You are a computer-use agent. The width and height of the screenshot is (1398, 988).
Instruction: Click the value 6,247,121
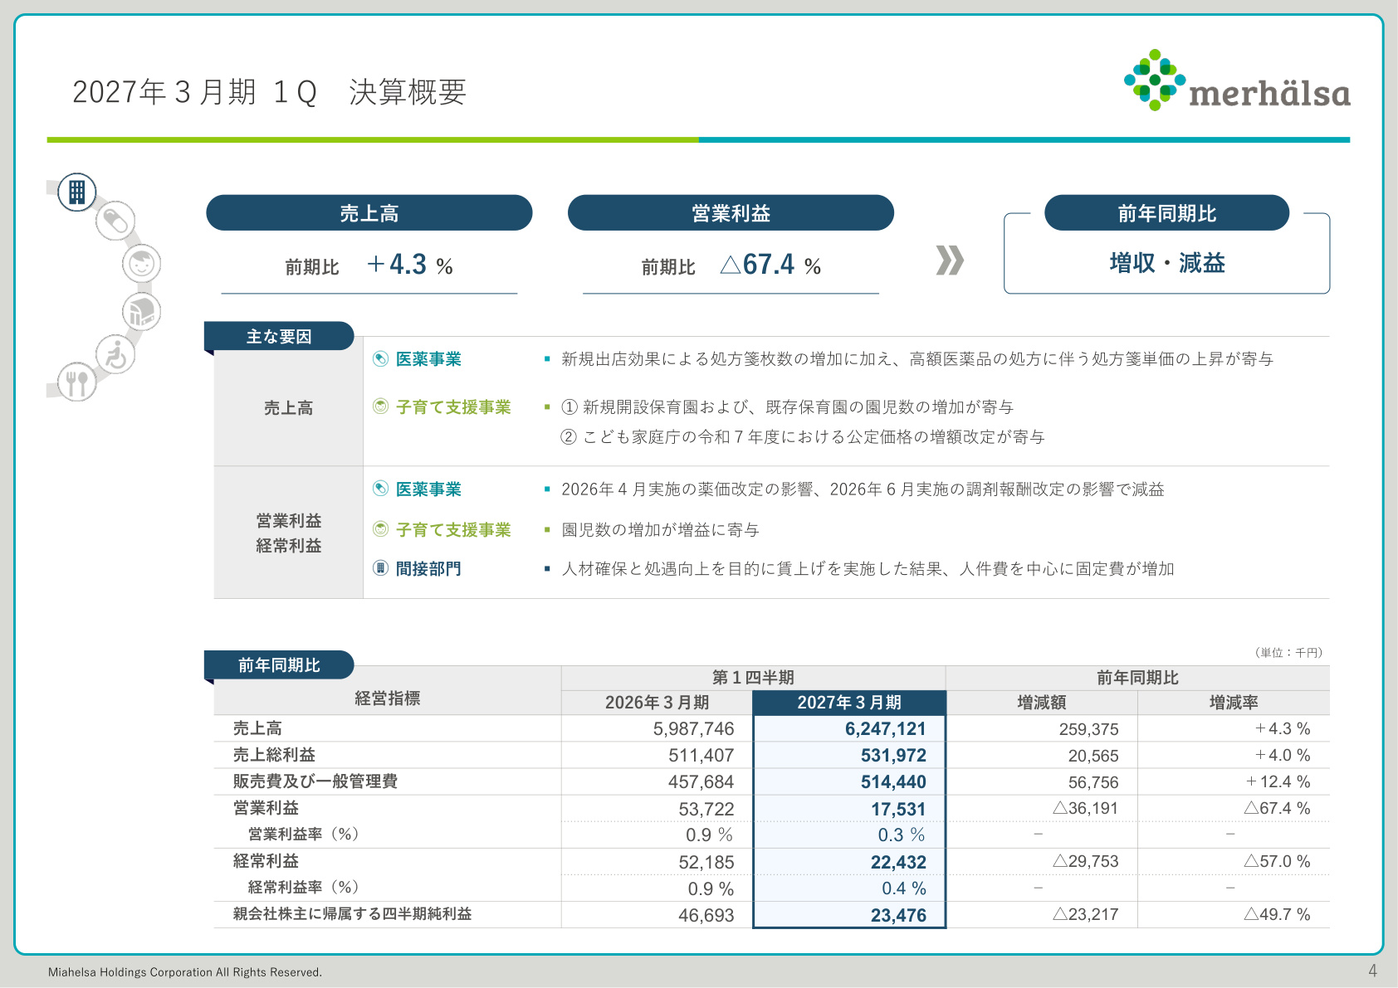(x=885, y=729)
